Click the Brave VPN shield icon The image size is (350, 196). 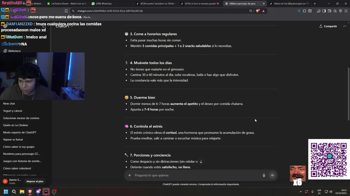340,11
